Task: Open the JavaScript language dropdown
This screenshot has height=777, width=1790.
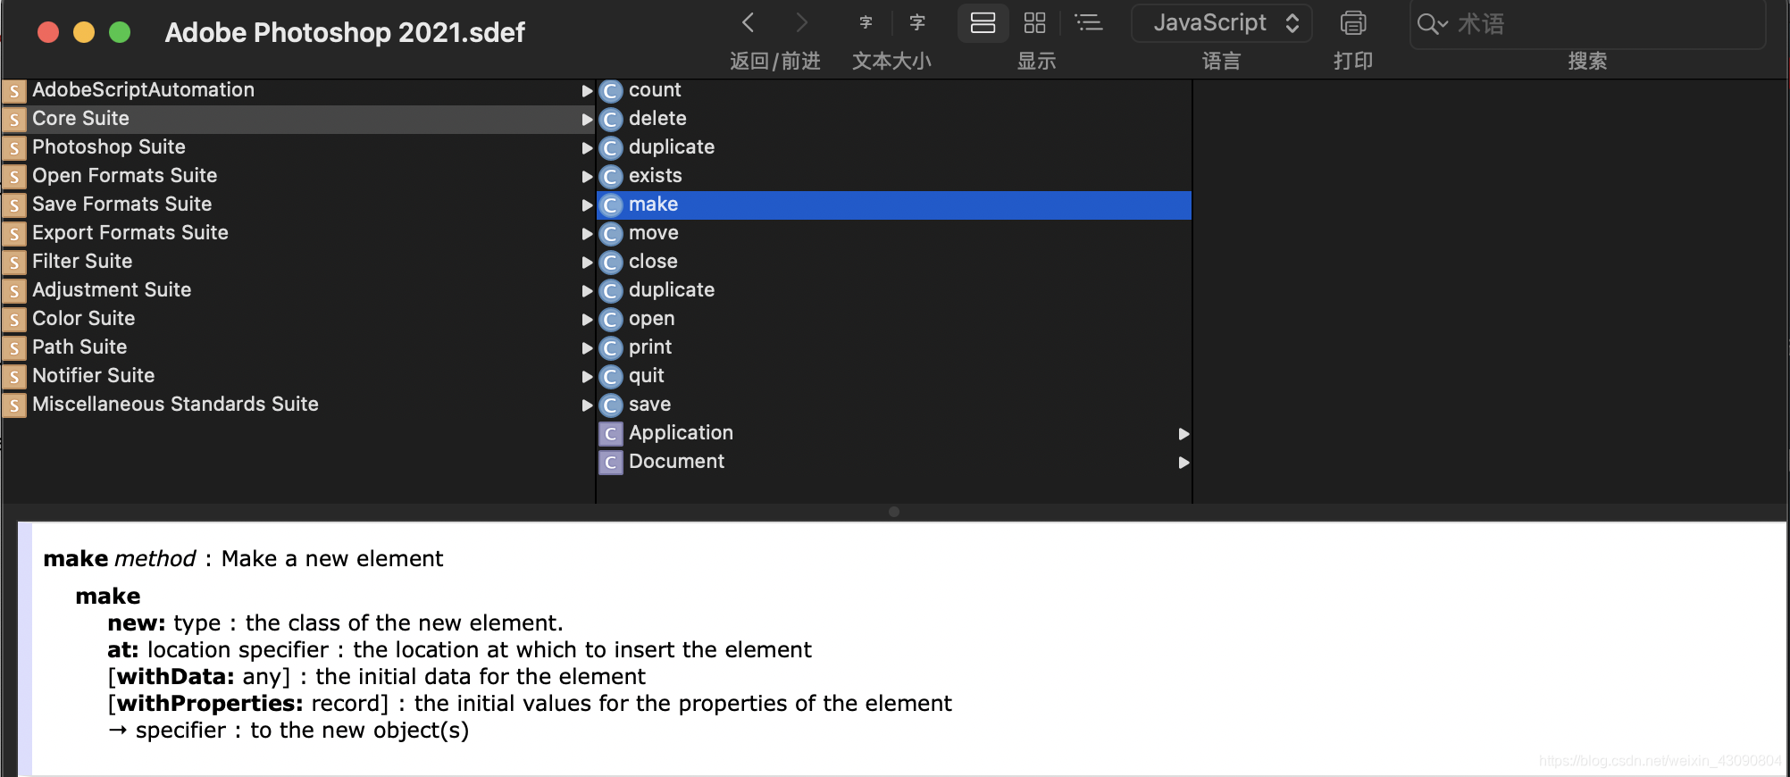Action: (x=1221, y=22)
